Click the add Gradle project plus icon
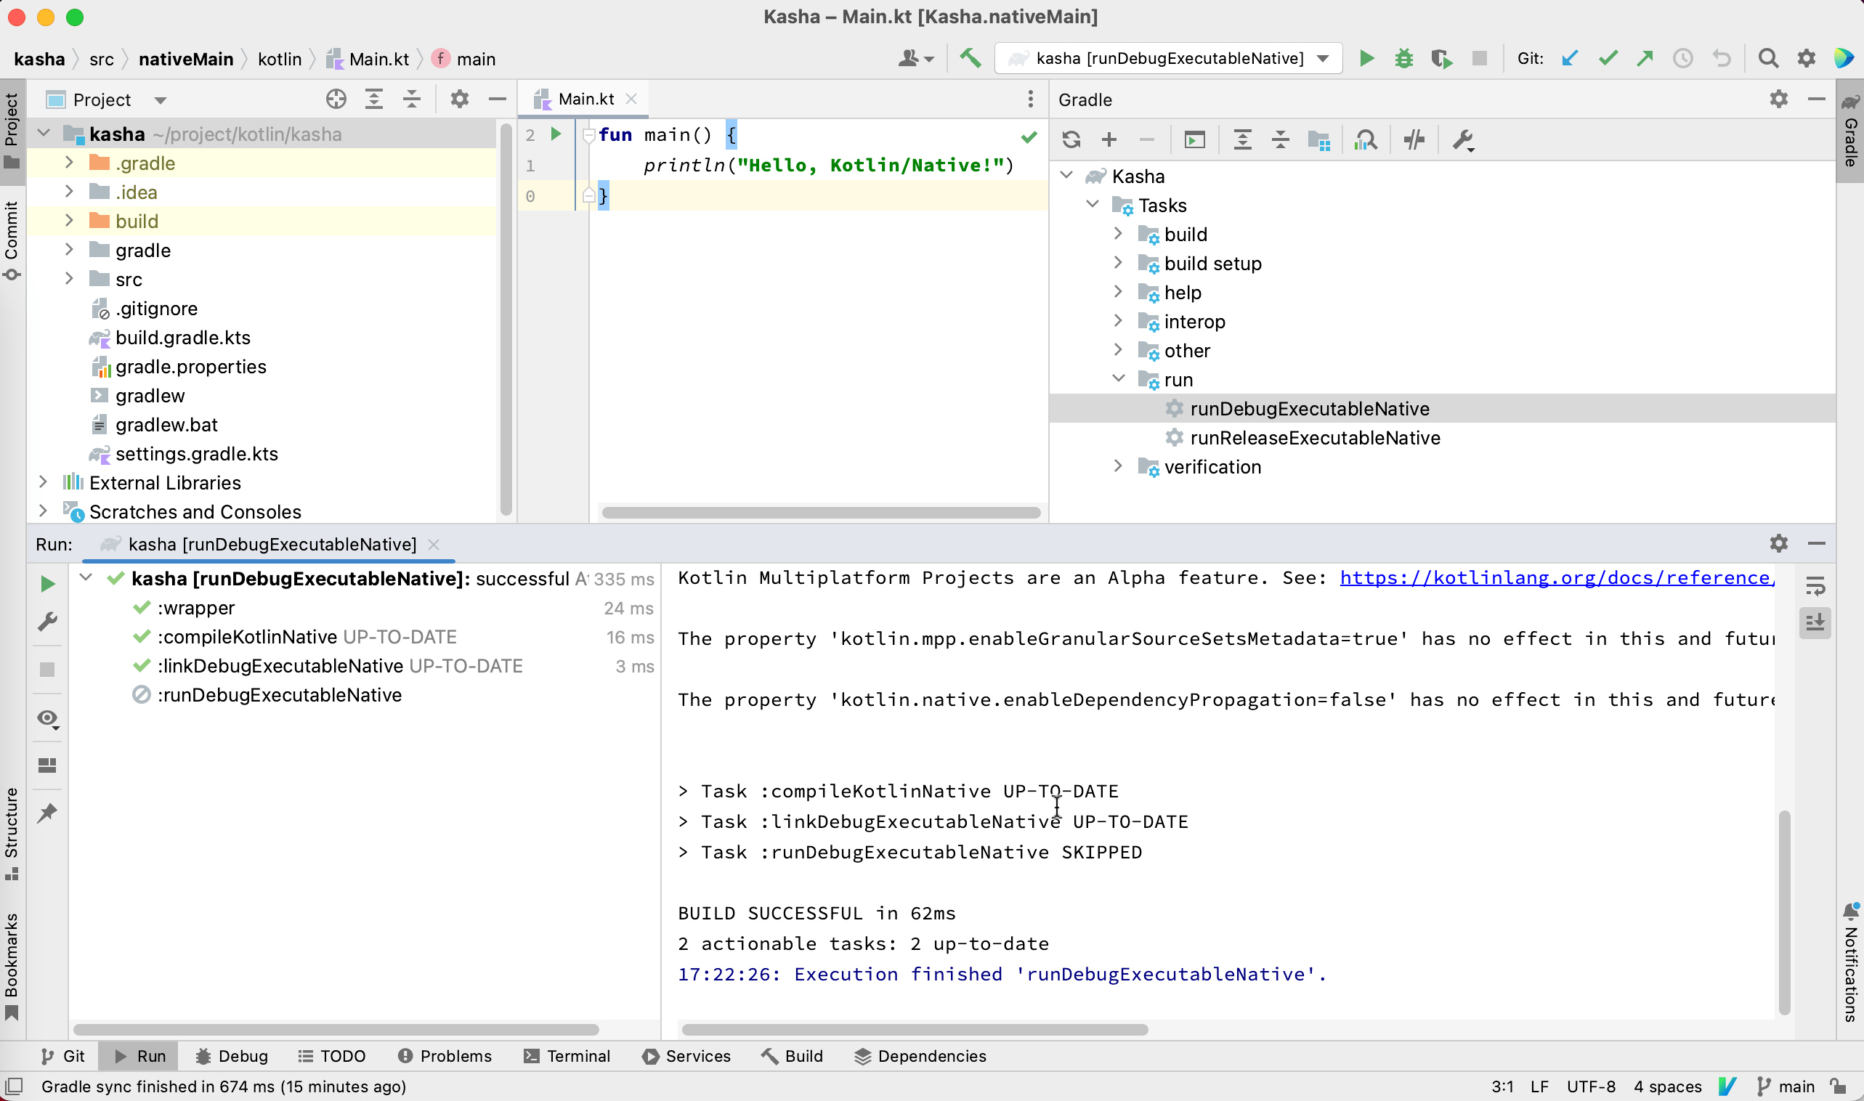 pyautogui.click(x=1109, y=139)
